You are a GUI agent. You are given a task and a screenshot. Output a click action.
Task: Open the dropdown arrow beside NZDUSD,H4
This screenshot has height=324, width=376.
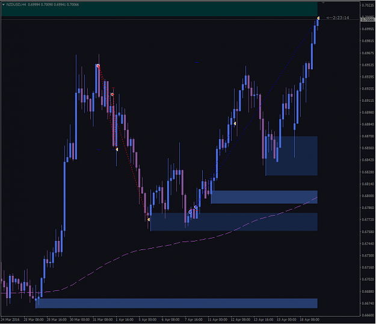(4, 5)
